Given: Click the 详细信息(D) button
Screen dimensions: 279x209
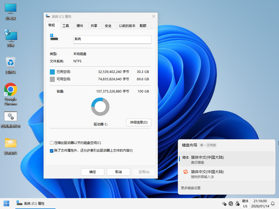Looking at the screenshot, I should coord(139,122).
